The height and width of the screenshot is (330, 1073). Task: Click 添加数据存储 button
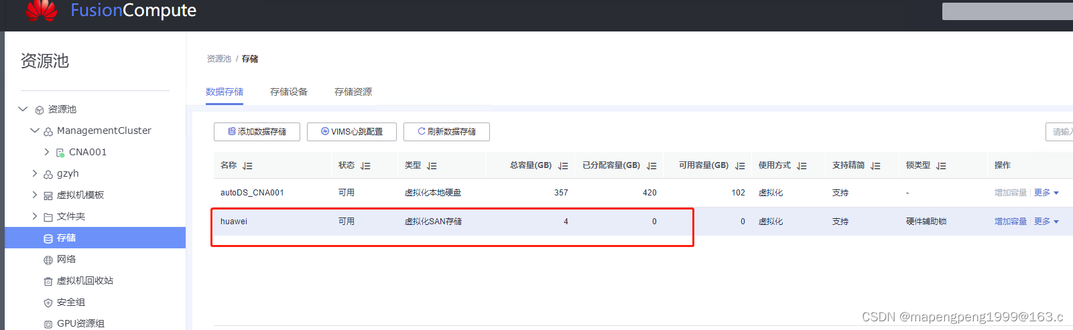click(257, 132)
